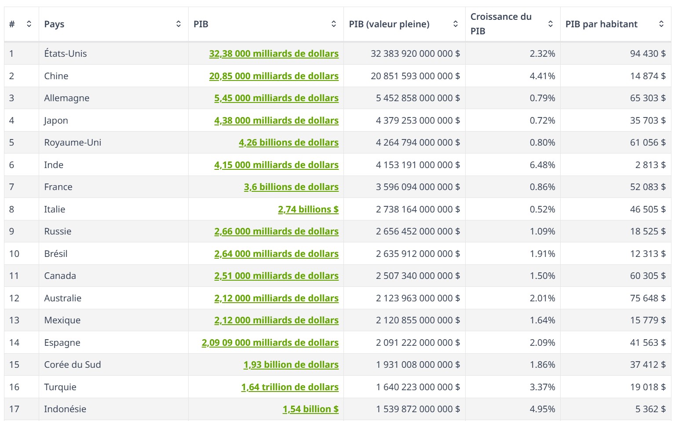Viewport: 675px width, 421px height.
Task: Click Turquie's 3.37% growth value
Action: coord(542,387)
